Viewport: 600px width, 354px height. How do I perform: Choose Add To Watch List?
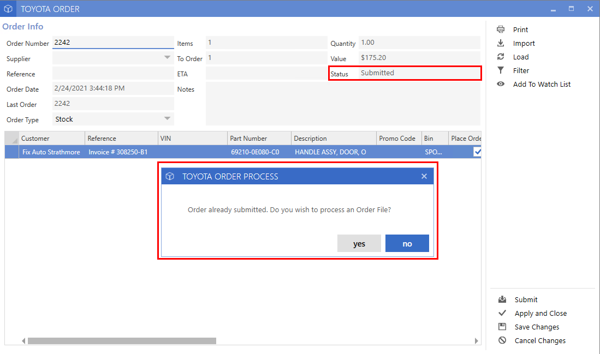[542, 84]
